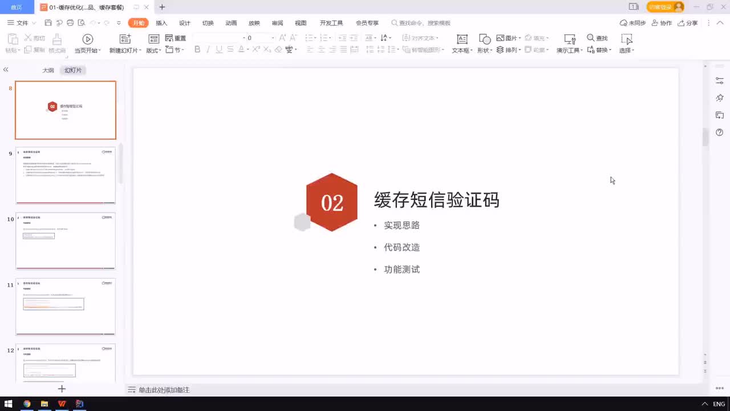730x411 pixels.
Task: Click the help question mark sidebar icon
Action: pos(720,132)
